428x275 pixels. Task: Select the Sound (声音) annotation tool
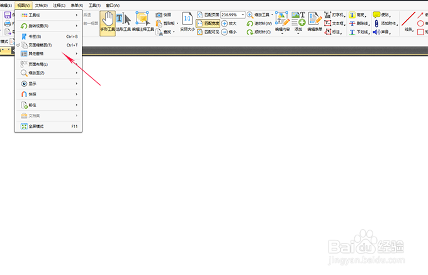click(x=381, y=32)
